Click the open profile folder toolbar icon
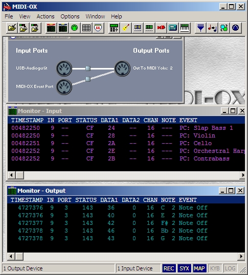 pyautogui.click(x=12, y=28)
